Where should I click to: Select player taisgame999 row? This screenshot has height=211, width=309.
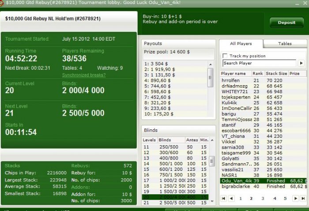[x=263, y=153]
